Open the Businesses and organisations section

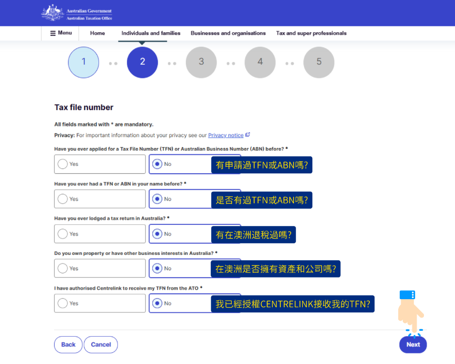pyautogui.click(x=228, y=33)
